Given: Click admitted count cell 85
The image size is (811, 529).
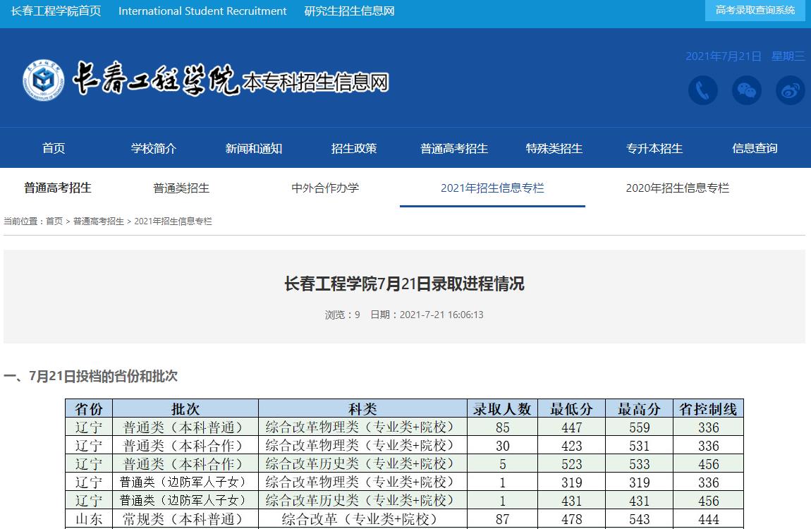Looking at the screenshot, I should (x=502, y=427).
